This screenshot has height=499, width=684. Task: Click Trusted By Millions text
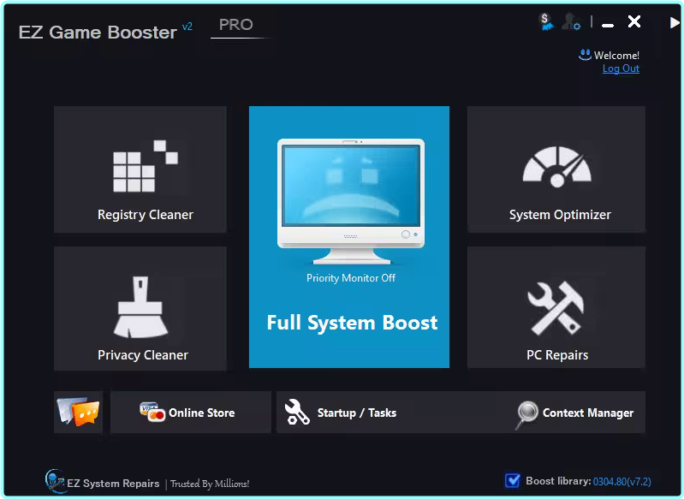coord(210,484)
